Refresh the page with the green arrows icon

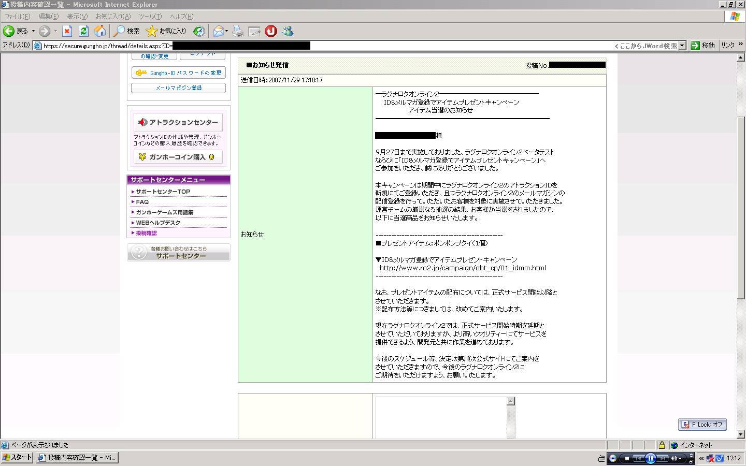tap(83, 31)
